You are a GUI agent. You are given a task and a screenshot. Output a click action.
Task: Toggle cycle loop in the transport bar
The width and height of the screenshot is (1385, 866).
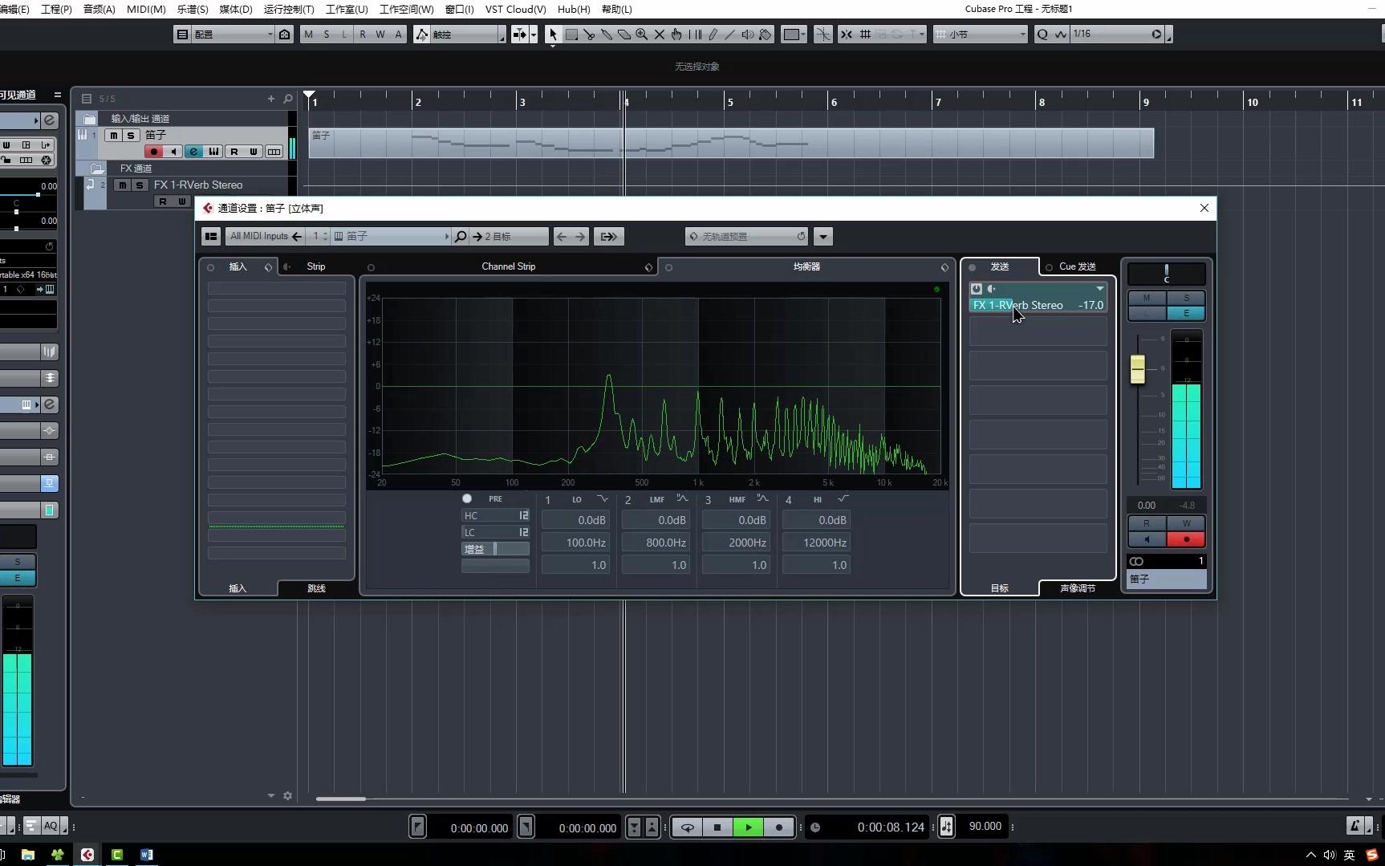(x=688, y=827)
